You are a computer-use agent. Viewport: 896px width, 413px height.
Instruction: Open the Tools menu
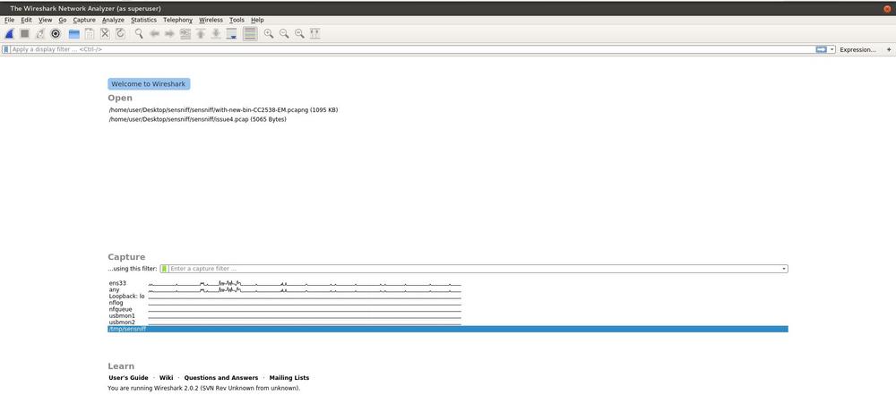[x=237, y=20]
